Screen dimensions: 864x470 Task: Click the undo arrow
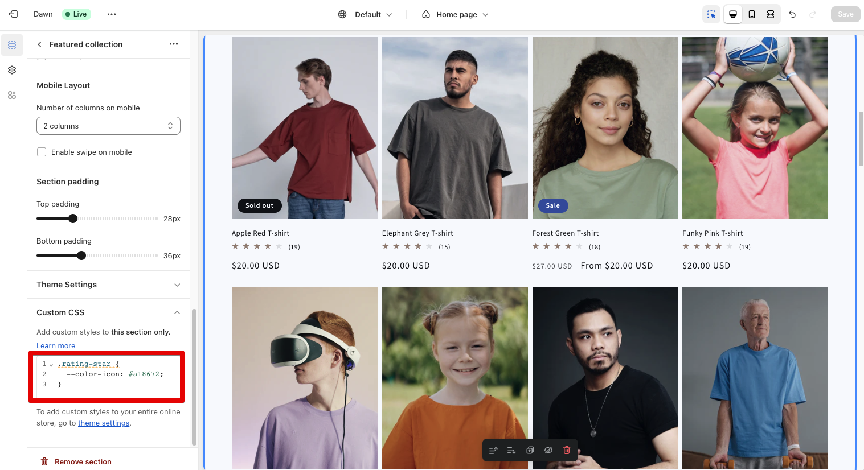(792, 14)
